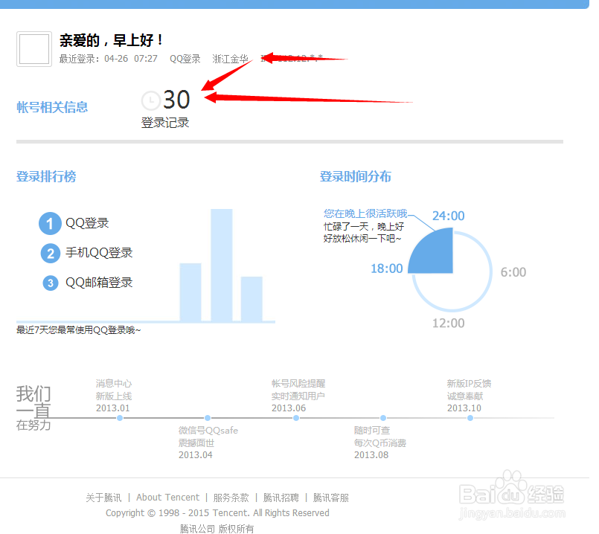Click the login count number 30
The width and height of the screenshot is (599, 534).
tap(176, 100)
